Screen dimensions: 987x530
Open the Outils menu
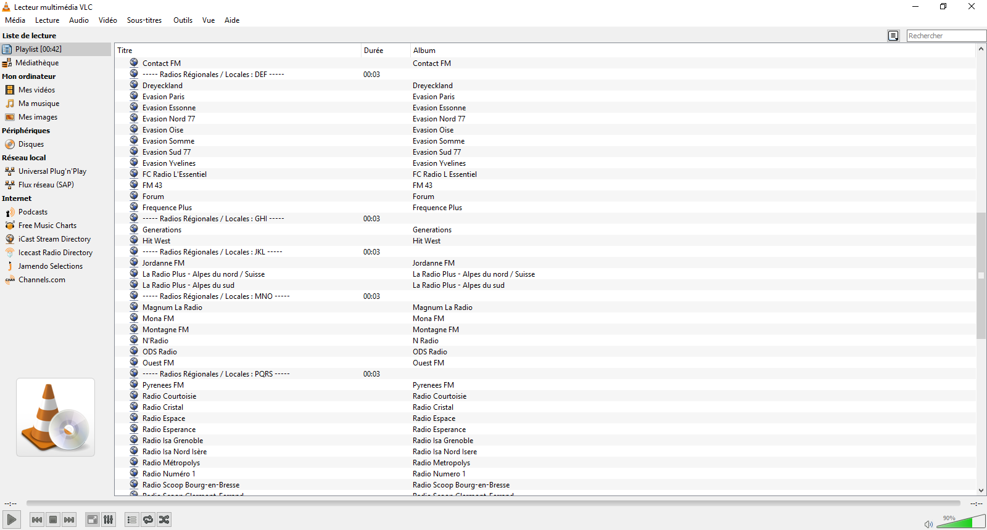[x=183, y=20]
